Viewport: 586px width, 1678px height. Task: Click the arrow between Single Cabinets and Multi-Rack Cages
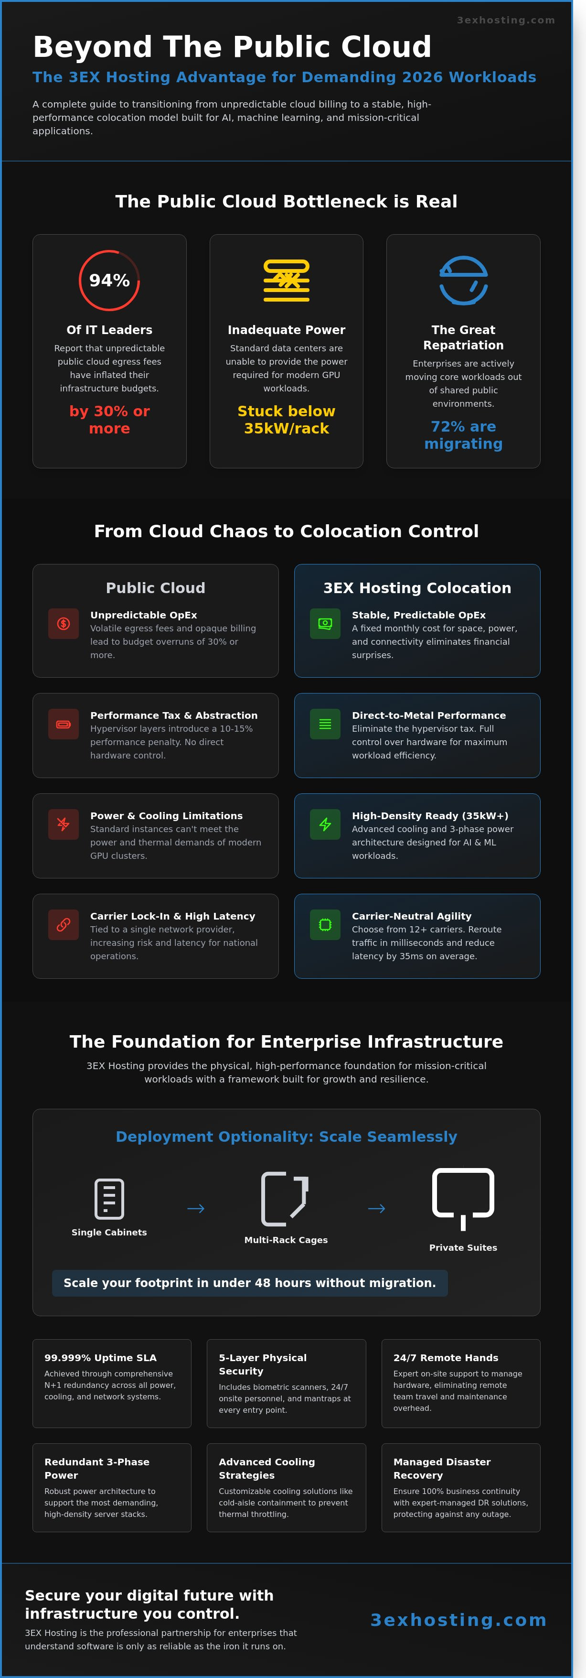(196, 1208)
